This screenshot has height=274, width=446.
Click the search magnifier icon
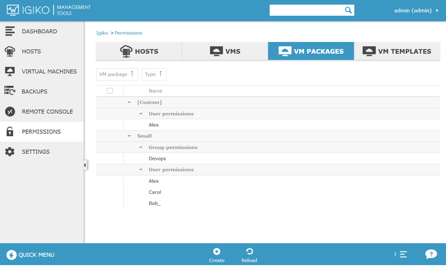pyautogui.click(x=348, y=10)
